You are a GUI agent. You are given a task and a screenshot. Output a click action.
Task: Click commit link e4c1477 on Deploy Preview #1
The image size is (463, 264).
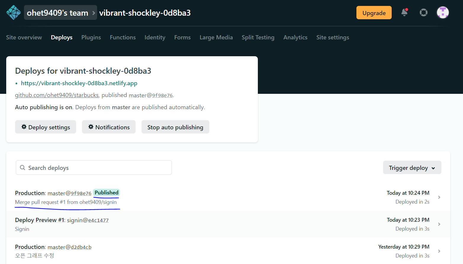(x=98, y=220)
